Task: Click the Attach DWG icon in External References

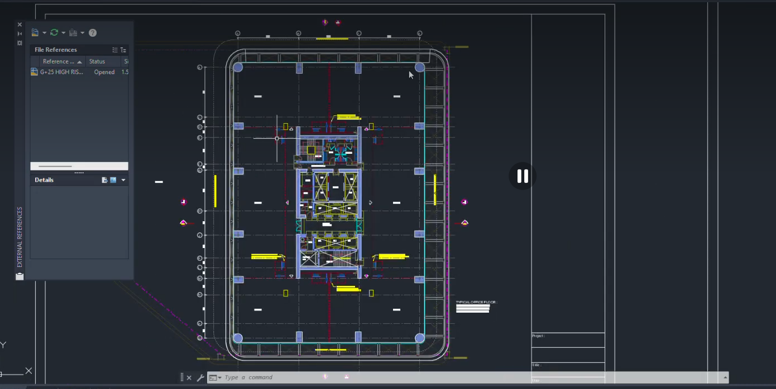Action: coord(35,33)
